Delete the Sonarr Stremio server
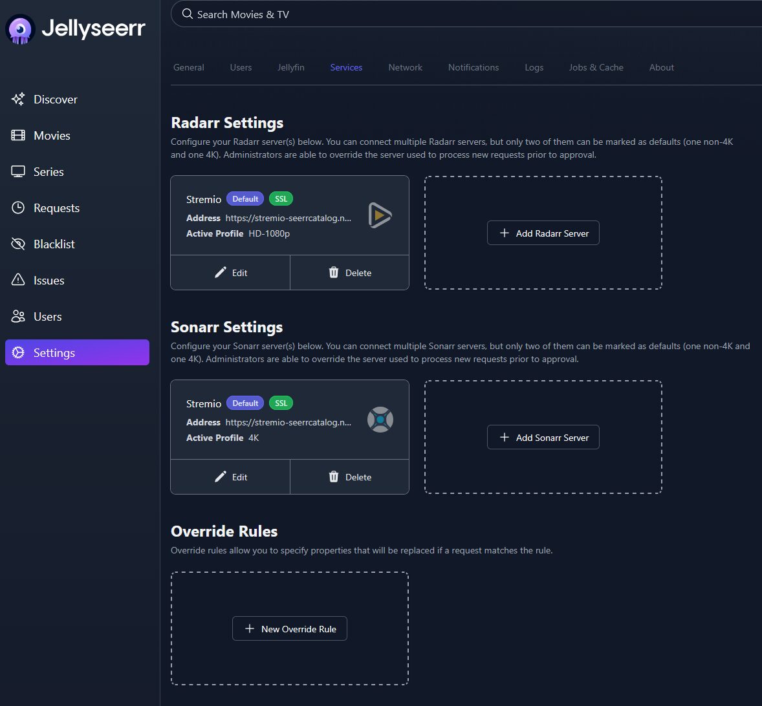762x706 pixels. 349,477
